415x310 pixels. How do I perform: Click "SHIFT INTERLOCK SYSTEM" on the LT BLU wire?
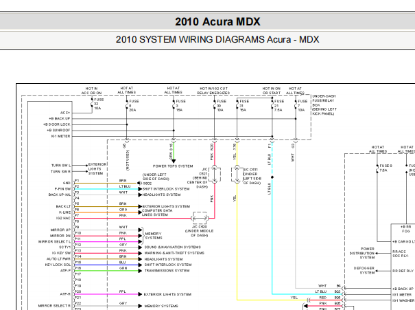click(x=166, y=189)
